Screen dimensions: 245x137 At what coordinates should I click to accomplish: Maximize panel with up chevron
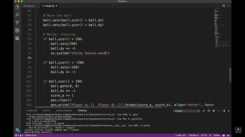[219, 111]
